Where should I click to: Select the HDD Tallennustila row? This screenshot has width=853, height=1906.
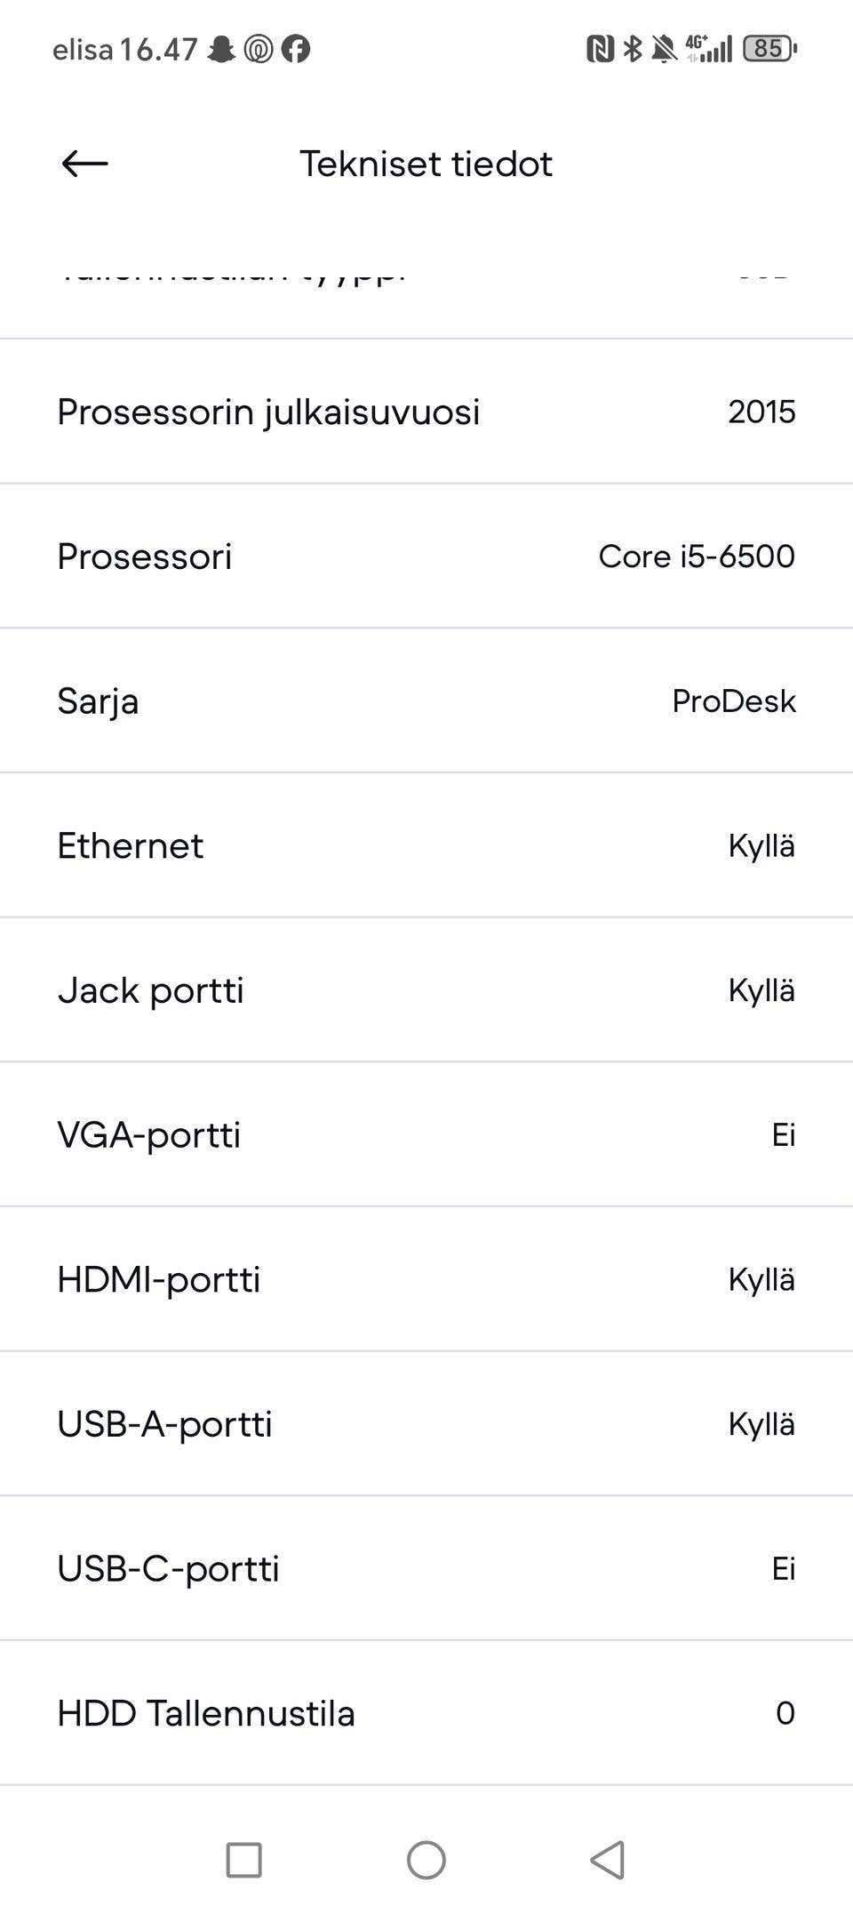pos(426,1713)
